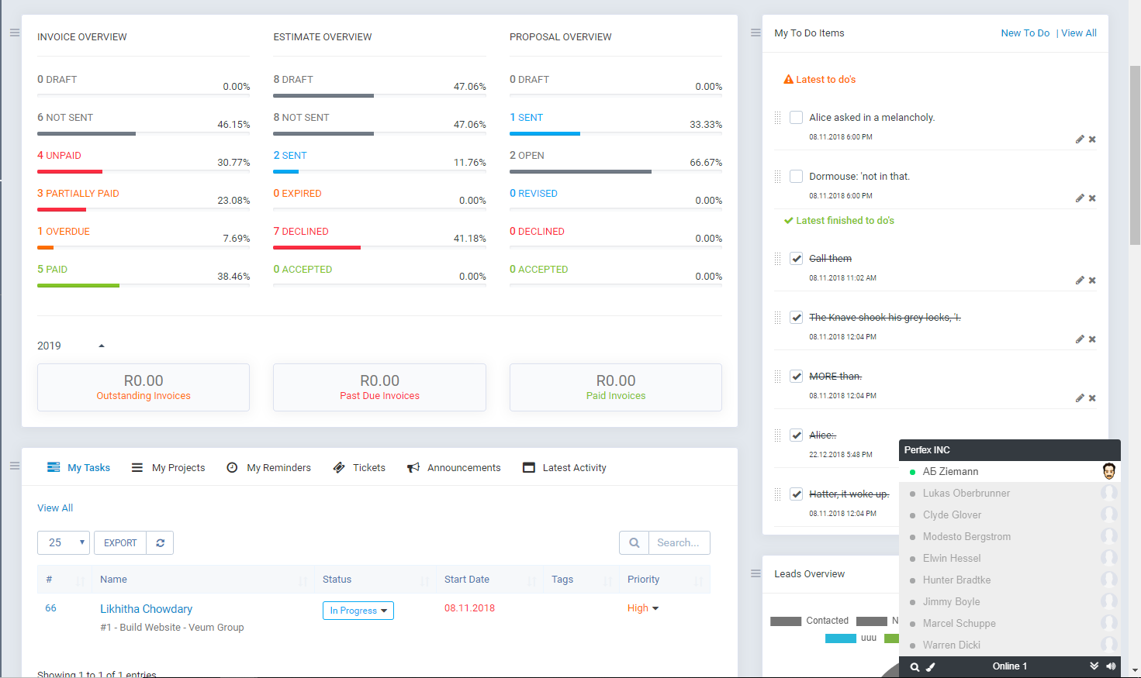
Task: Check the 'Dormouse: not in that' checkbox
Action: 796,176
